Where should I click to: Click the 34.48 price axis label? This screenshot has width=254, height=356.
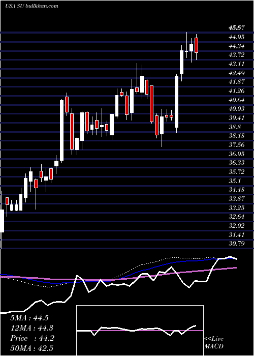(237, 190)
